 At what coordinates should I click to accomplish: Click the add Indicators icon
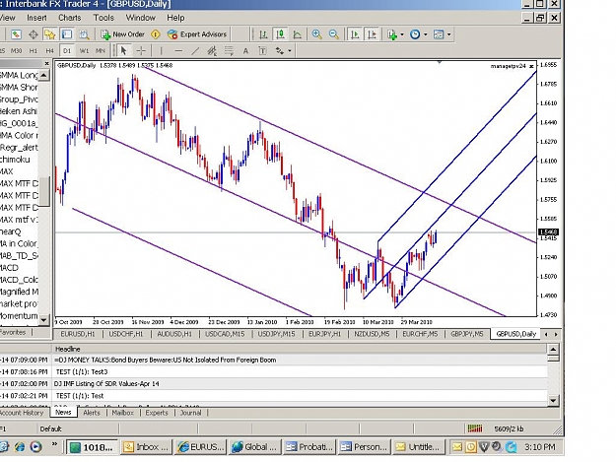(392, 34)
